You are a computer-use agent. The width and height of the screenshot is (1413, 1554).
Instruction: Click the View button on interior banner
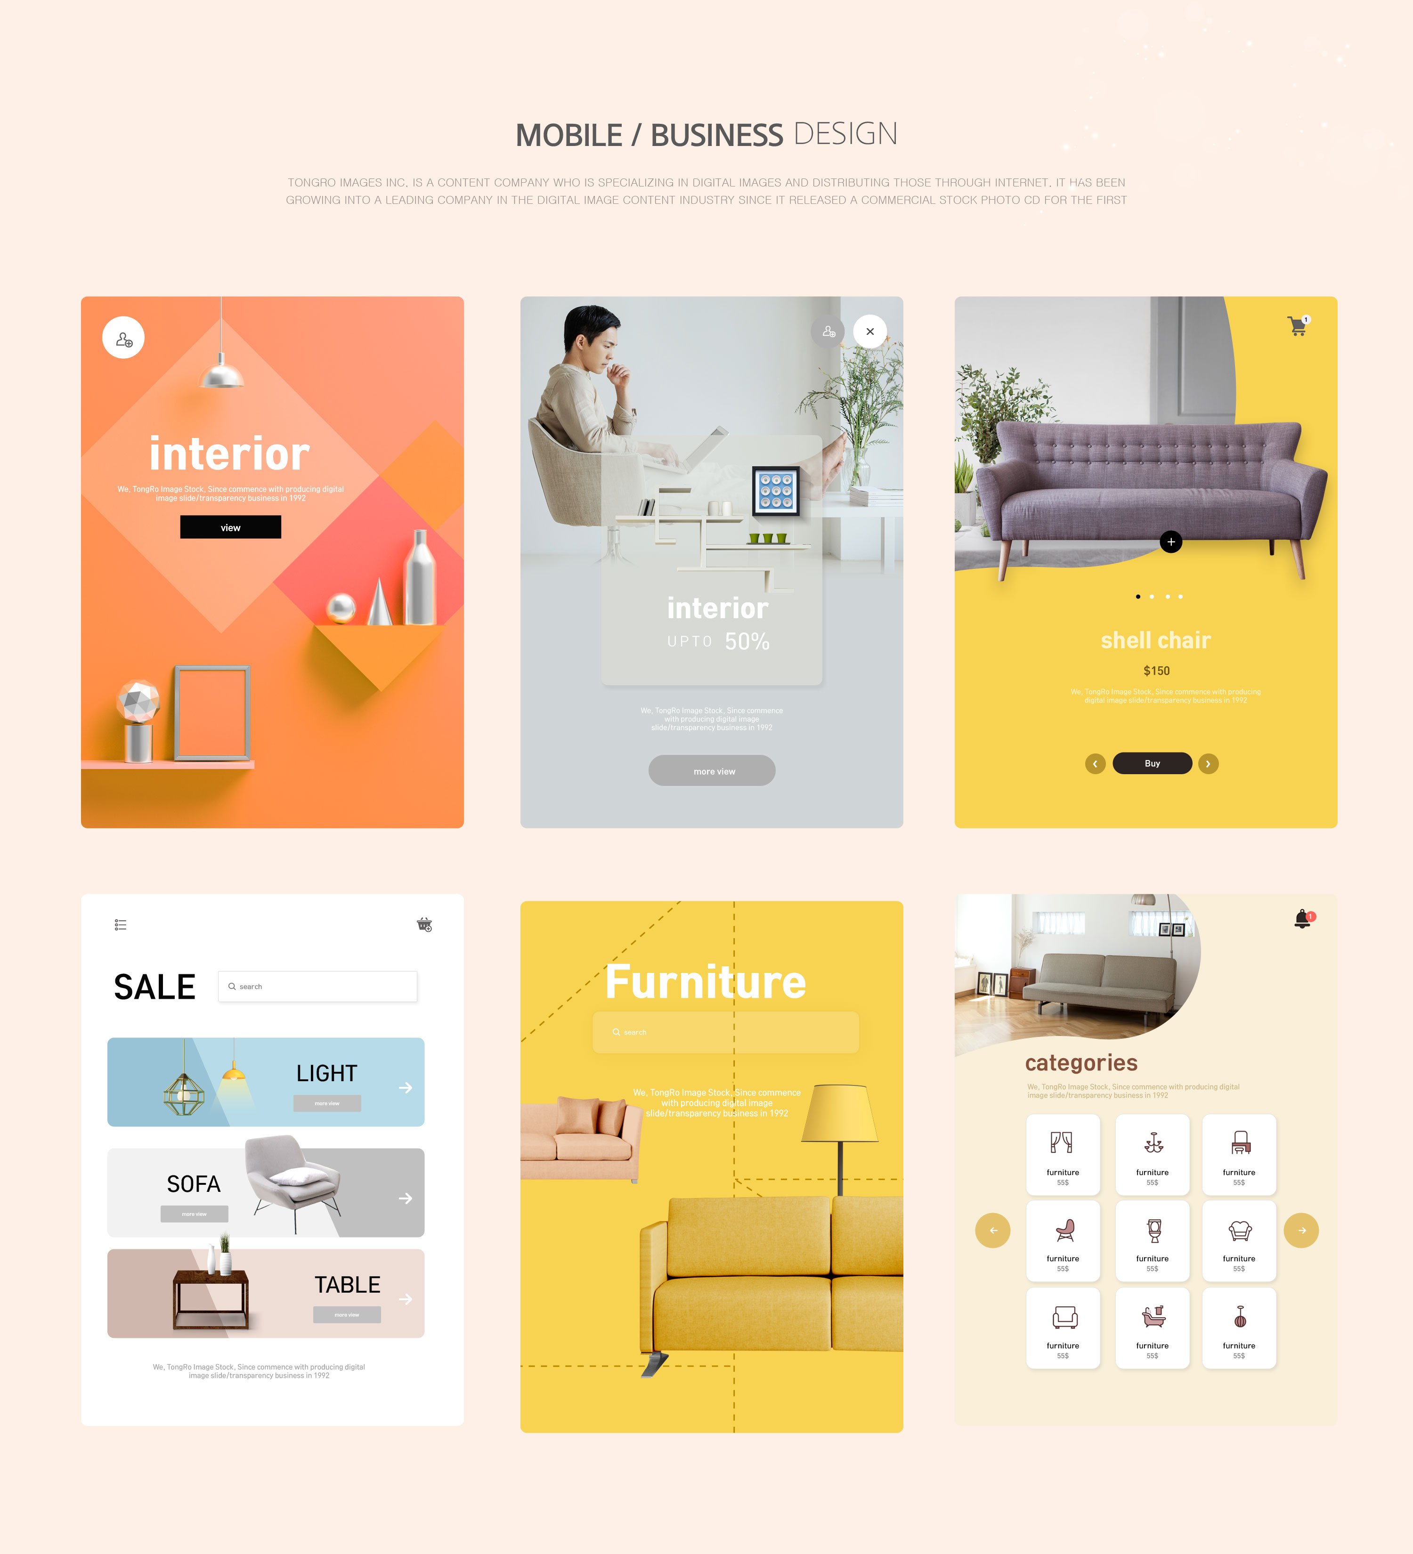click(230, 526)
